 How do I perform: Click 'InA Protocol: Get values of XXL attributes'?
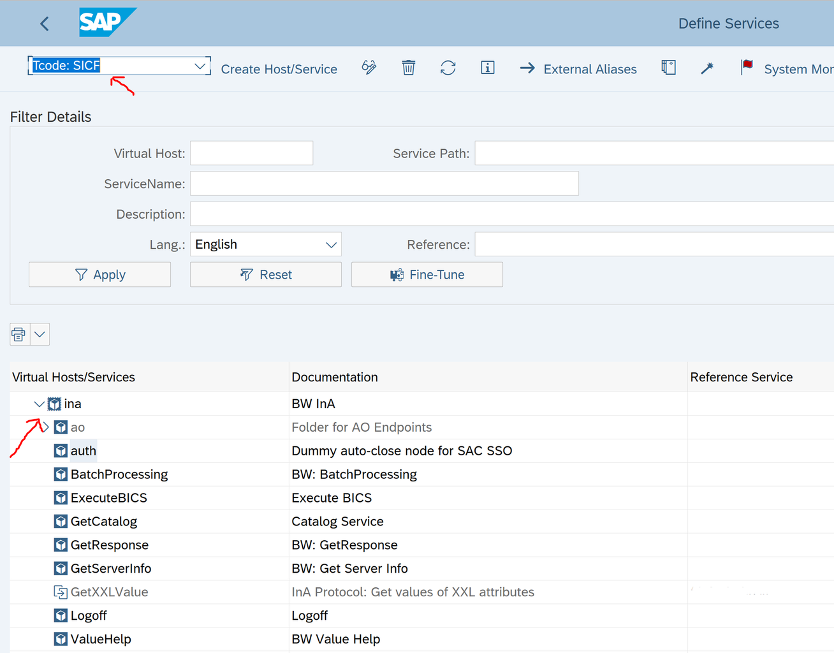[x=413, y=592]
